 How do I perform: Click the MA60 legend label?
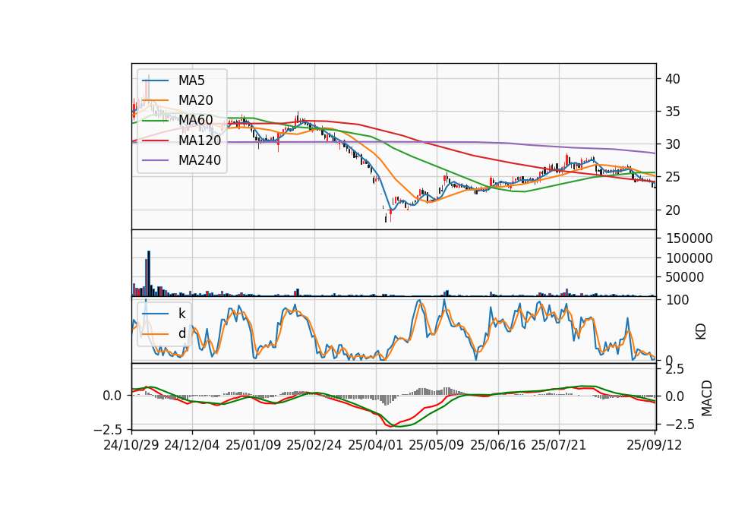(x=195, y=120)
